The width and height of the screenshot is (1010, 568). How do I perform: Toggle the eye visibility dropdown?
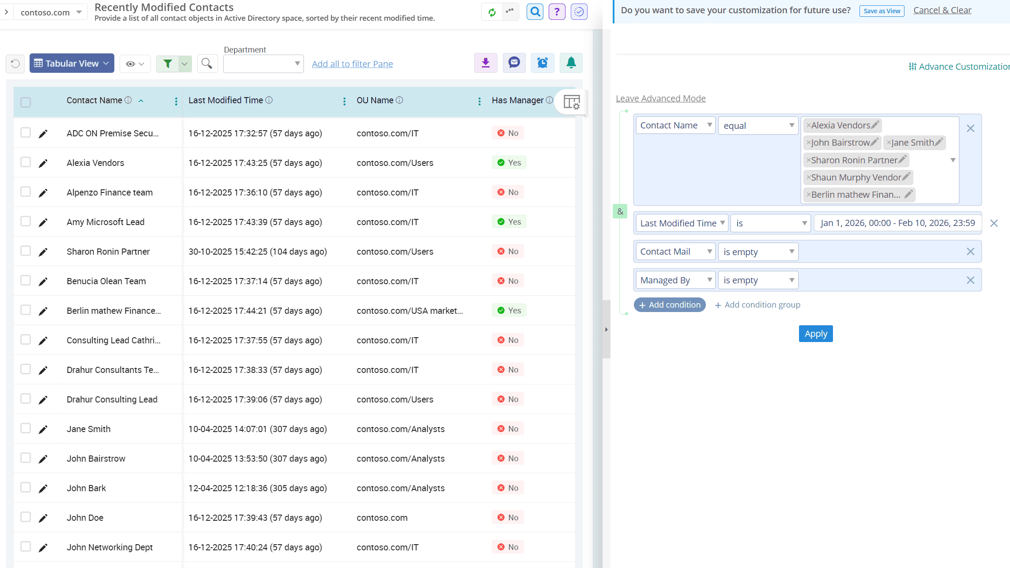click(x=135, y=64)
